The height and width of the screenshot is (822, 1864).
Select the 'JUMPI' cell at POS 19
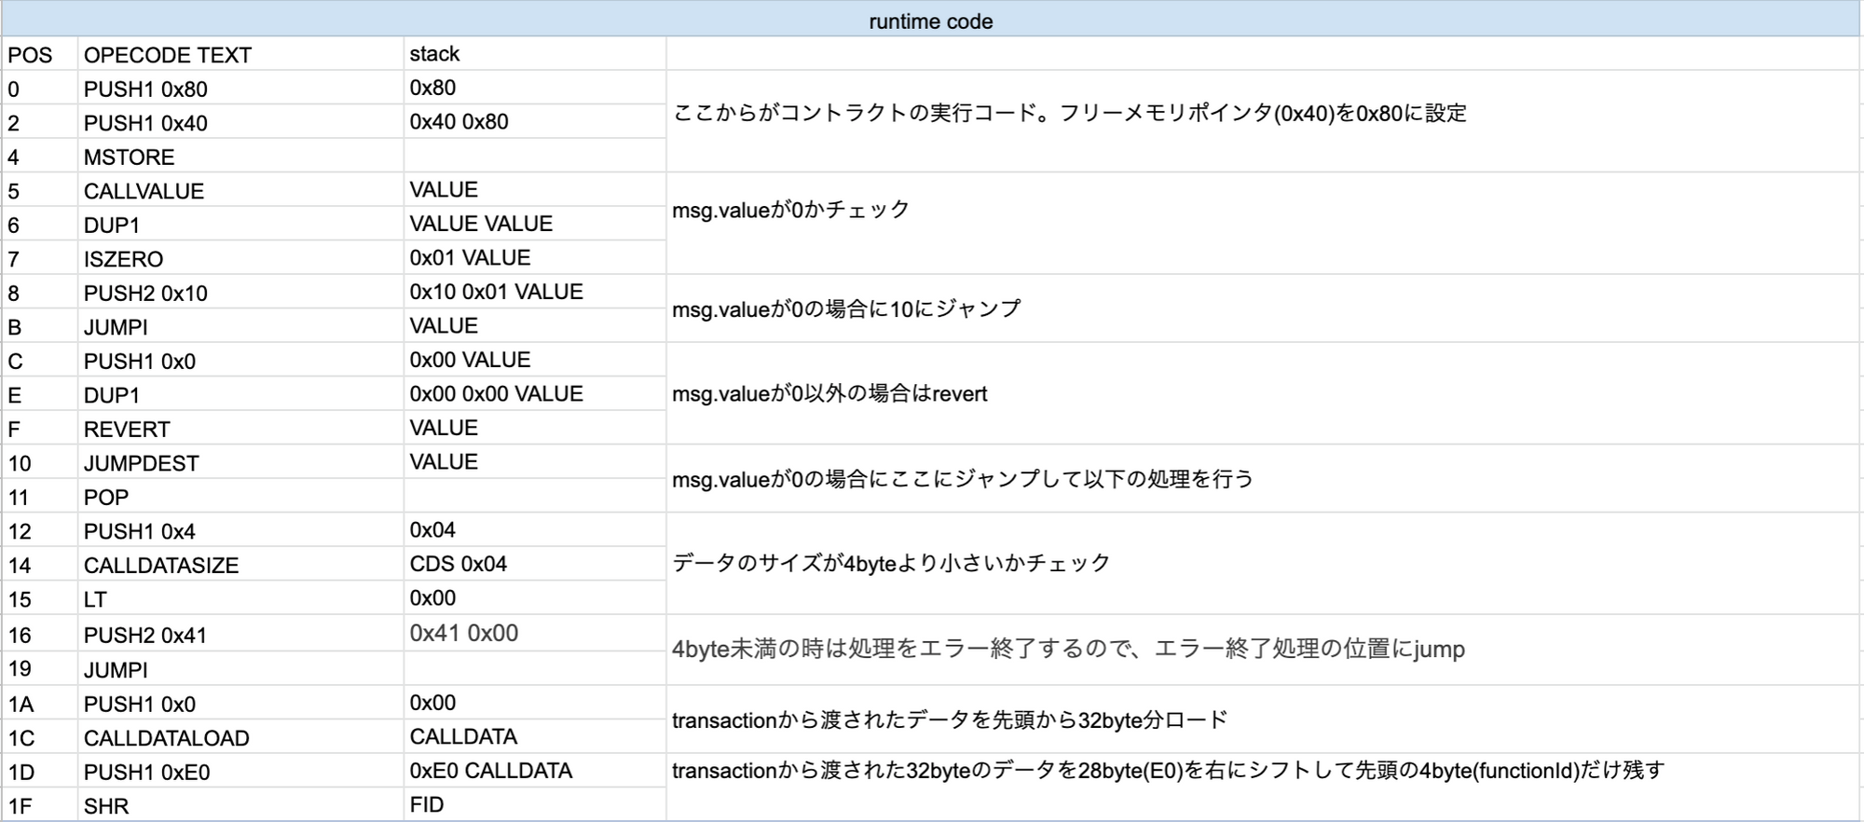tap(241, 669)
